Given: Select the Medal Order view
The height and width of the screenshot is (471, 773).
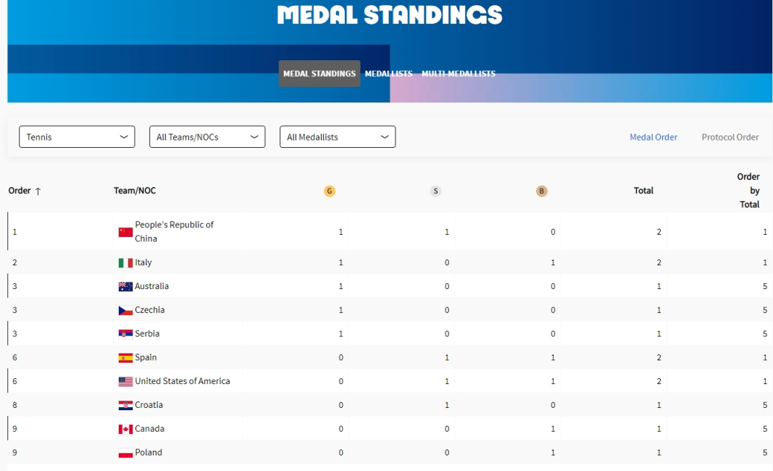Looking at the screenshot, I should pos(653,137).
